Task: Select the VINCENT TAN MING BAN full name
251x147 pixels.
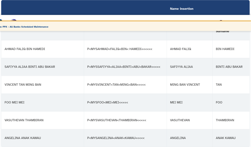Action: [x=23, y=84]
